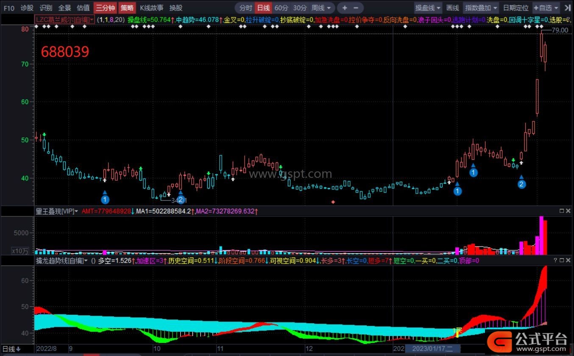
Task: Open the 全景 panorama view
Action: pos(64,8)
